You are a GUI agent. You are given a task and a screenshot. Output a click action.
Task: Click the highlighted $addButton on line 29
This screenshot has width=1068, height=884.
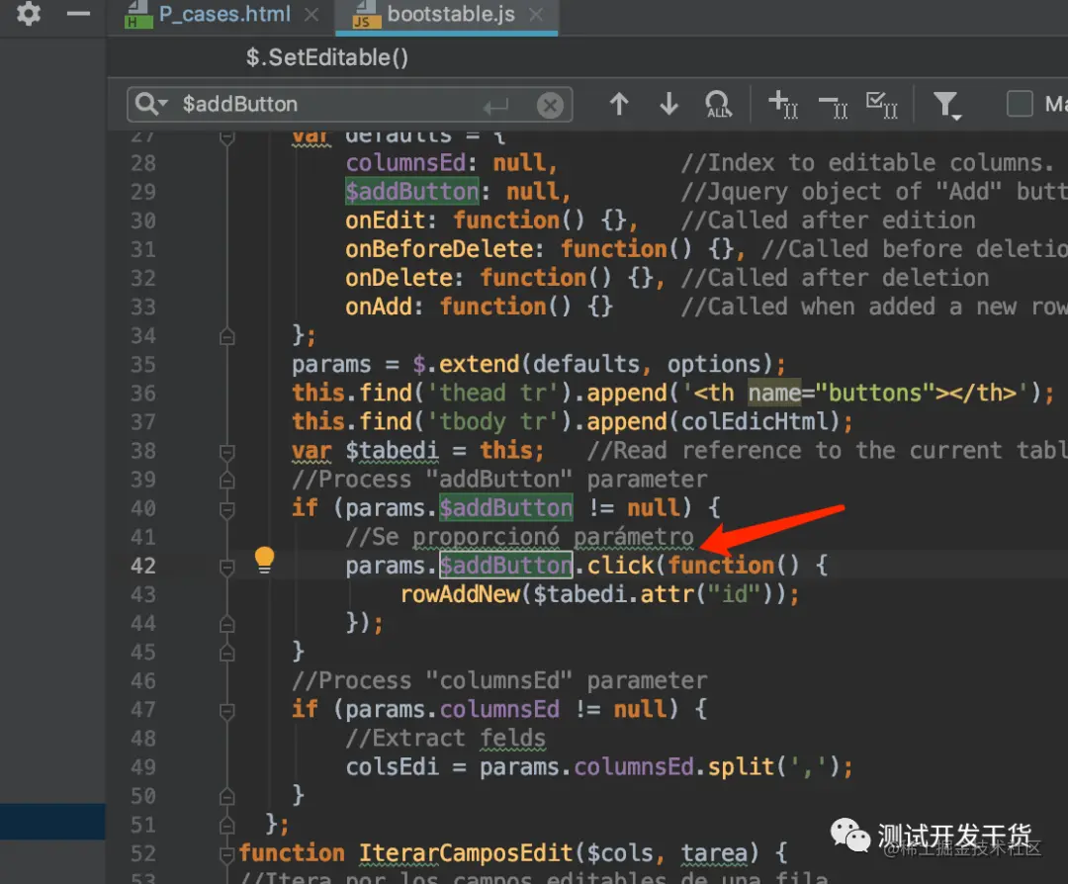pyautogui.click(x=412, y=192)
